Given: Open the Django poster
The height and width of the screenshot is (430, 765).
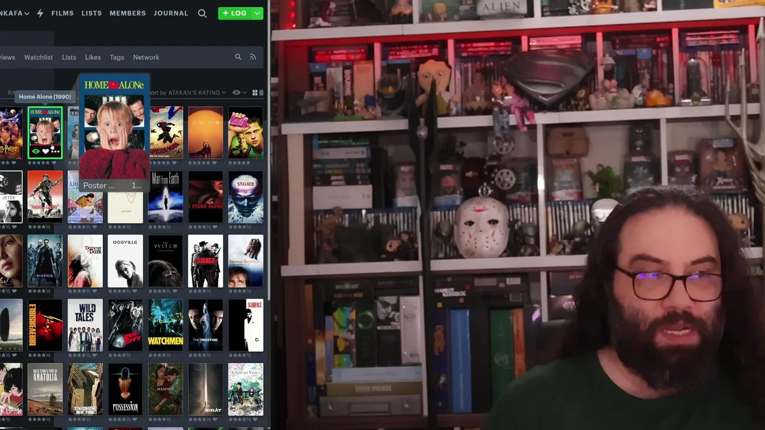Looking at the screenshot, I should click(x=206, y=261).
